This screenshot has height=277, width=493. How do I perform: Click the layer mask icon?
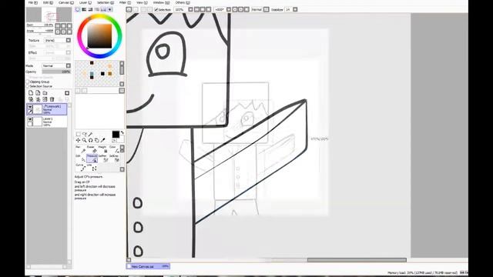(67, 93)
